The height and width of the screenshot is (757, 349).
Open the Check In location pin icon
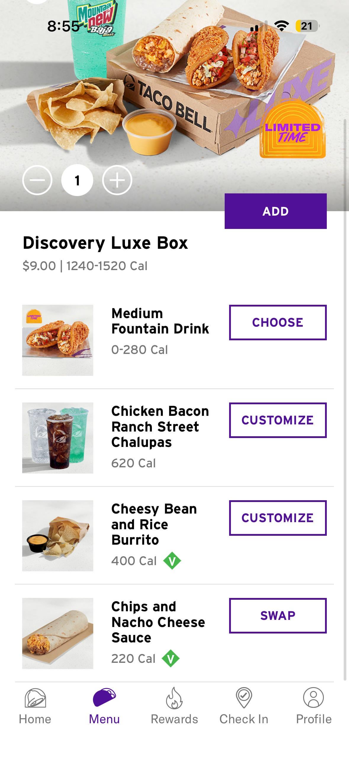[244, 698]
